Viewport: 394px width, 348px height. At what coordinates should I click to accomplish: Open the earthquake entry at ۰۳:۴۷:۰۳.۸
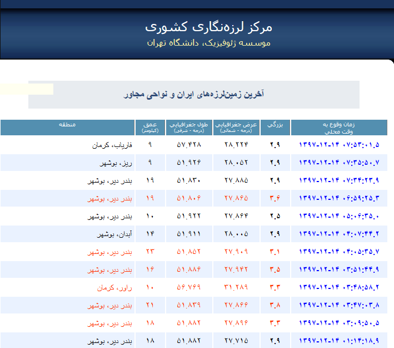pyautogui.click(x=339, y=305)
